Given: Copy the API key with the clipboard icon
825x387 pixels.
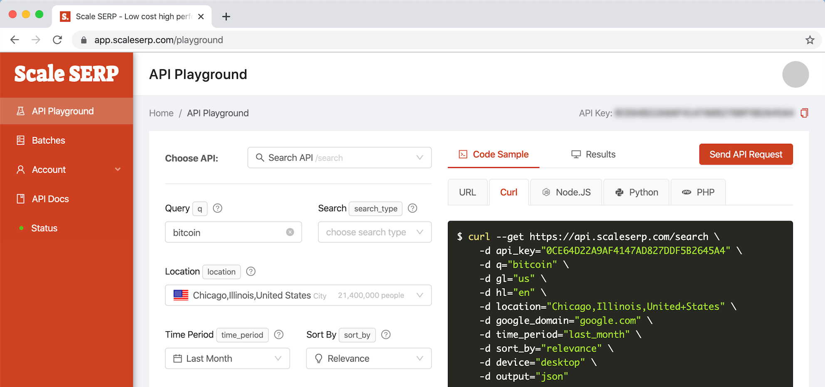Looking at the screenshot, I should tap(804, 113).
